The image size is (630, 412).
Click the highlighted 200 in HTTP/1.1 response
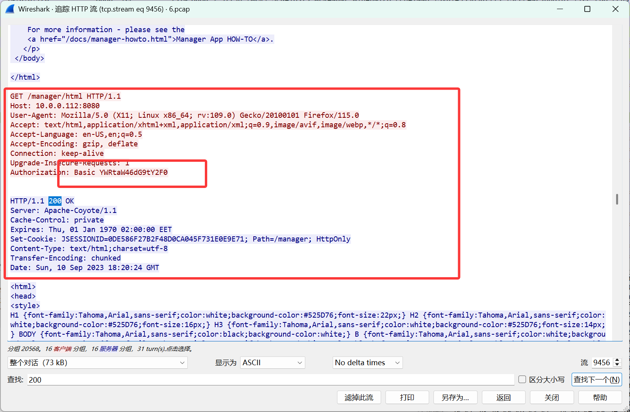pos(55,201)
